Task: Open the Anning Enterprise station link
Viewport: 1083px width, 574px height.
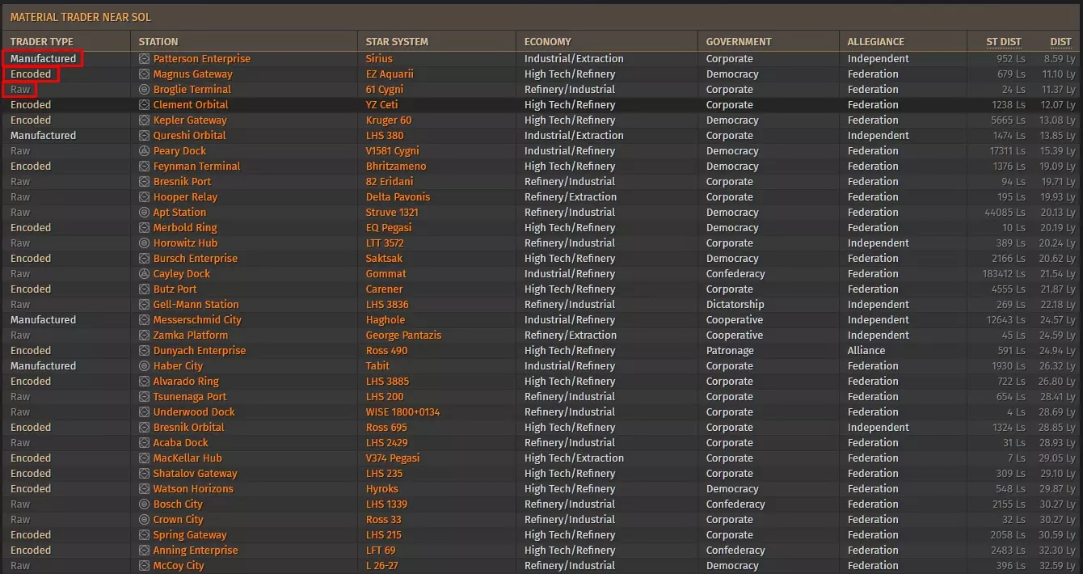Action: tap(196, 551)
